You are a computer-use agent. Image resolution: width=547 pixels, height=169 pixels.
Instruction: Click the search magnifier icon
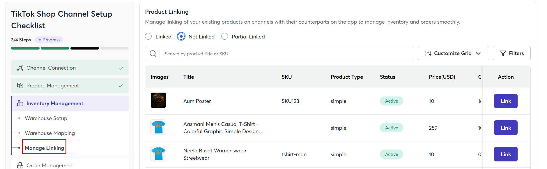153,54
